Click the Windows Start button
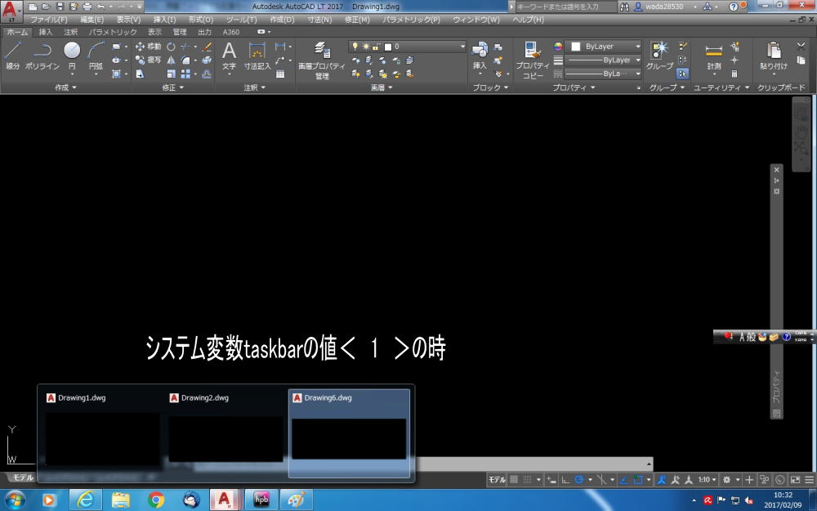The image size is (817, 511). tap(15, 500)
